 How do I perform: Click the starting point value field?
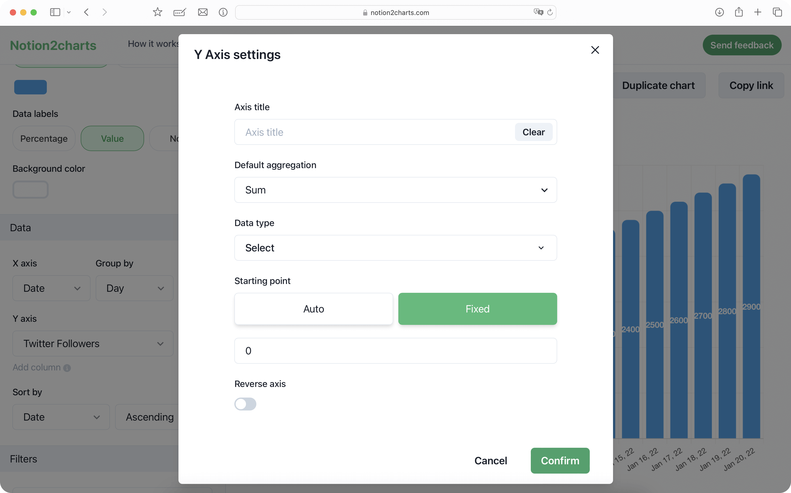tap(395, 351)
